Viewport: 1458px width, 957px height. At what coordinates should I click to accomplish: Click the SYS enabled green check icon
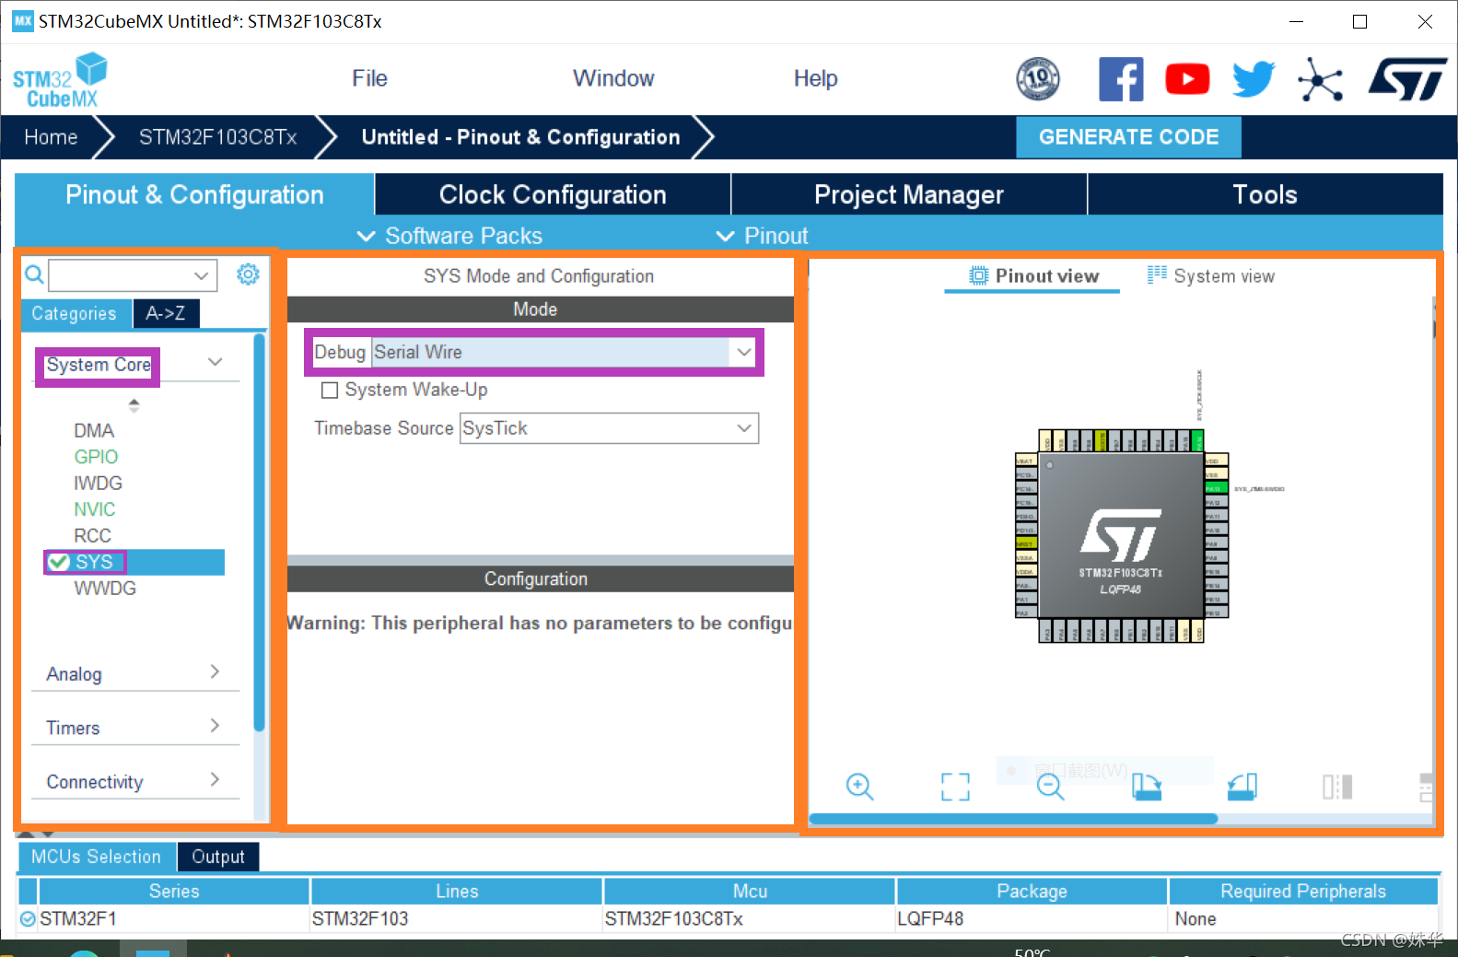[59, 562]
